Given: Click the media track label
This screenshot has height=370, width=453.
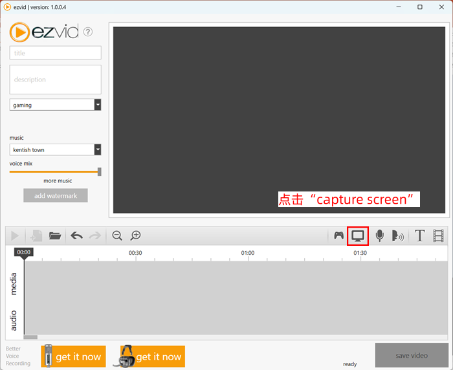Looking at the screenshot, I should [14, 284].
